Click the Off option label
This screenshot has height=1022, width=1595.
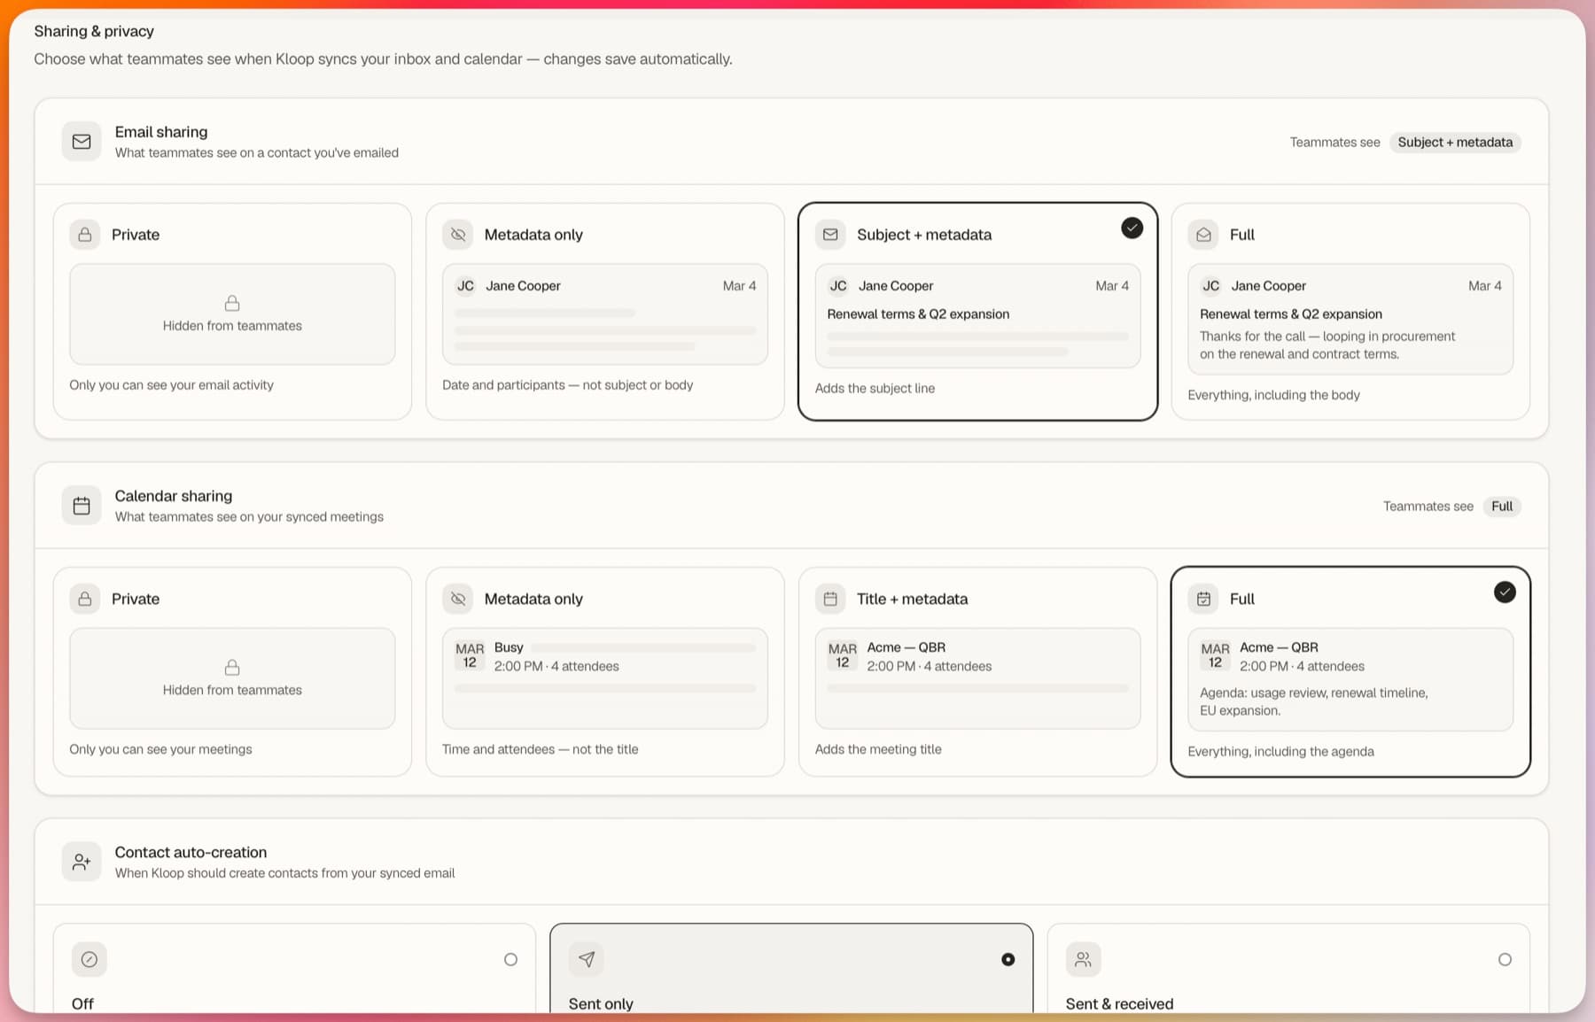82,1003
